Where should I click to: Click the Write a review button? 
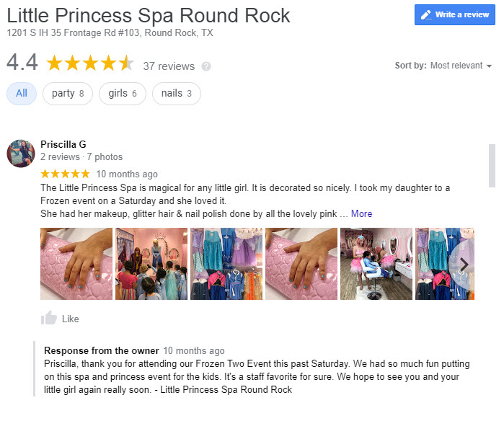coord(454,15)
